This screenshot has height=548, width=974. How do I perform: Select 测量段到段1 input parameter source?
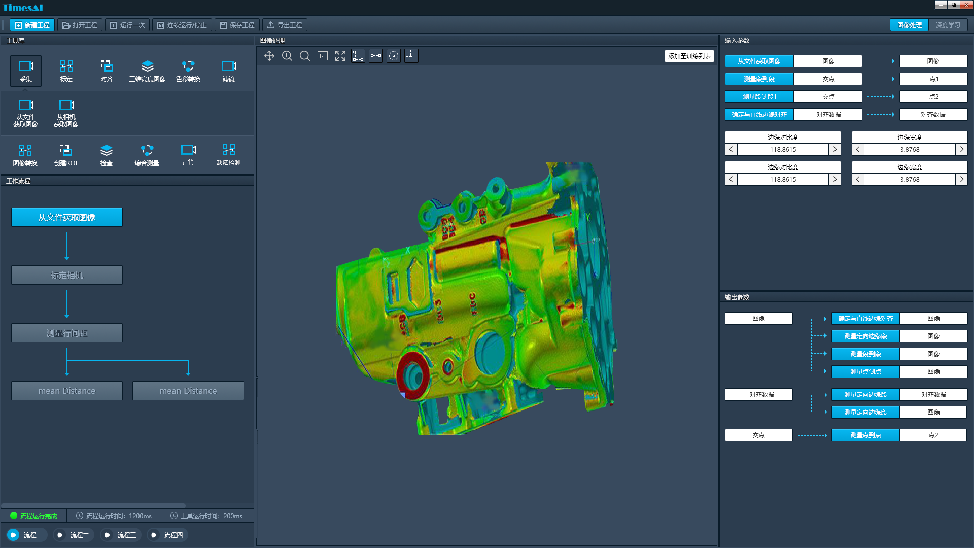click(759, 96)
